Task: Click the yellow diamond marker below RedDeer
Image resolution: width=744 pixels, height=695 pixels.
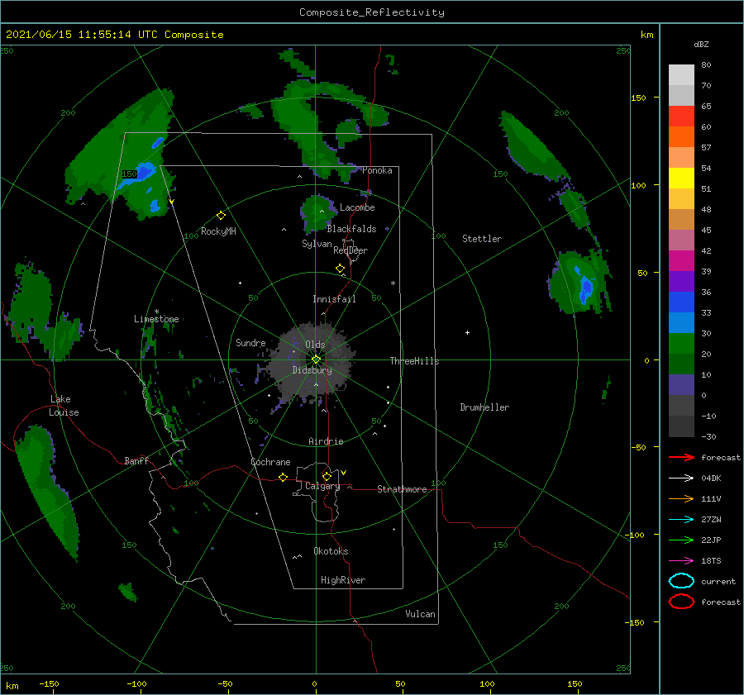Action: [x=340, y=268]
